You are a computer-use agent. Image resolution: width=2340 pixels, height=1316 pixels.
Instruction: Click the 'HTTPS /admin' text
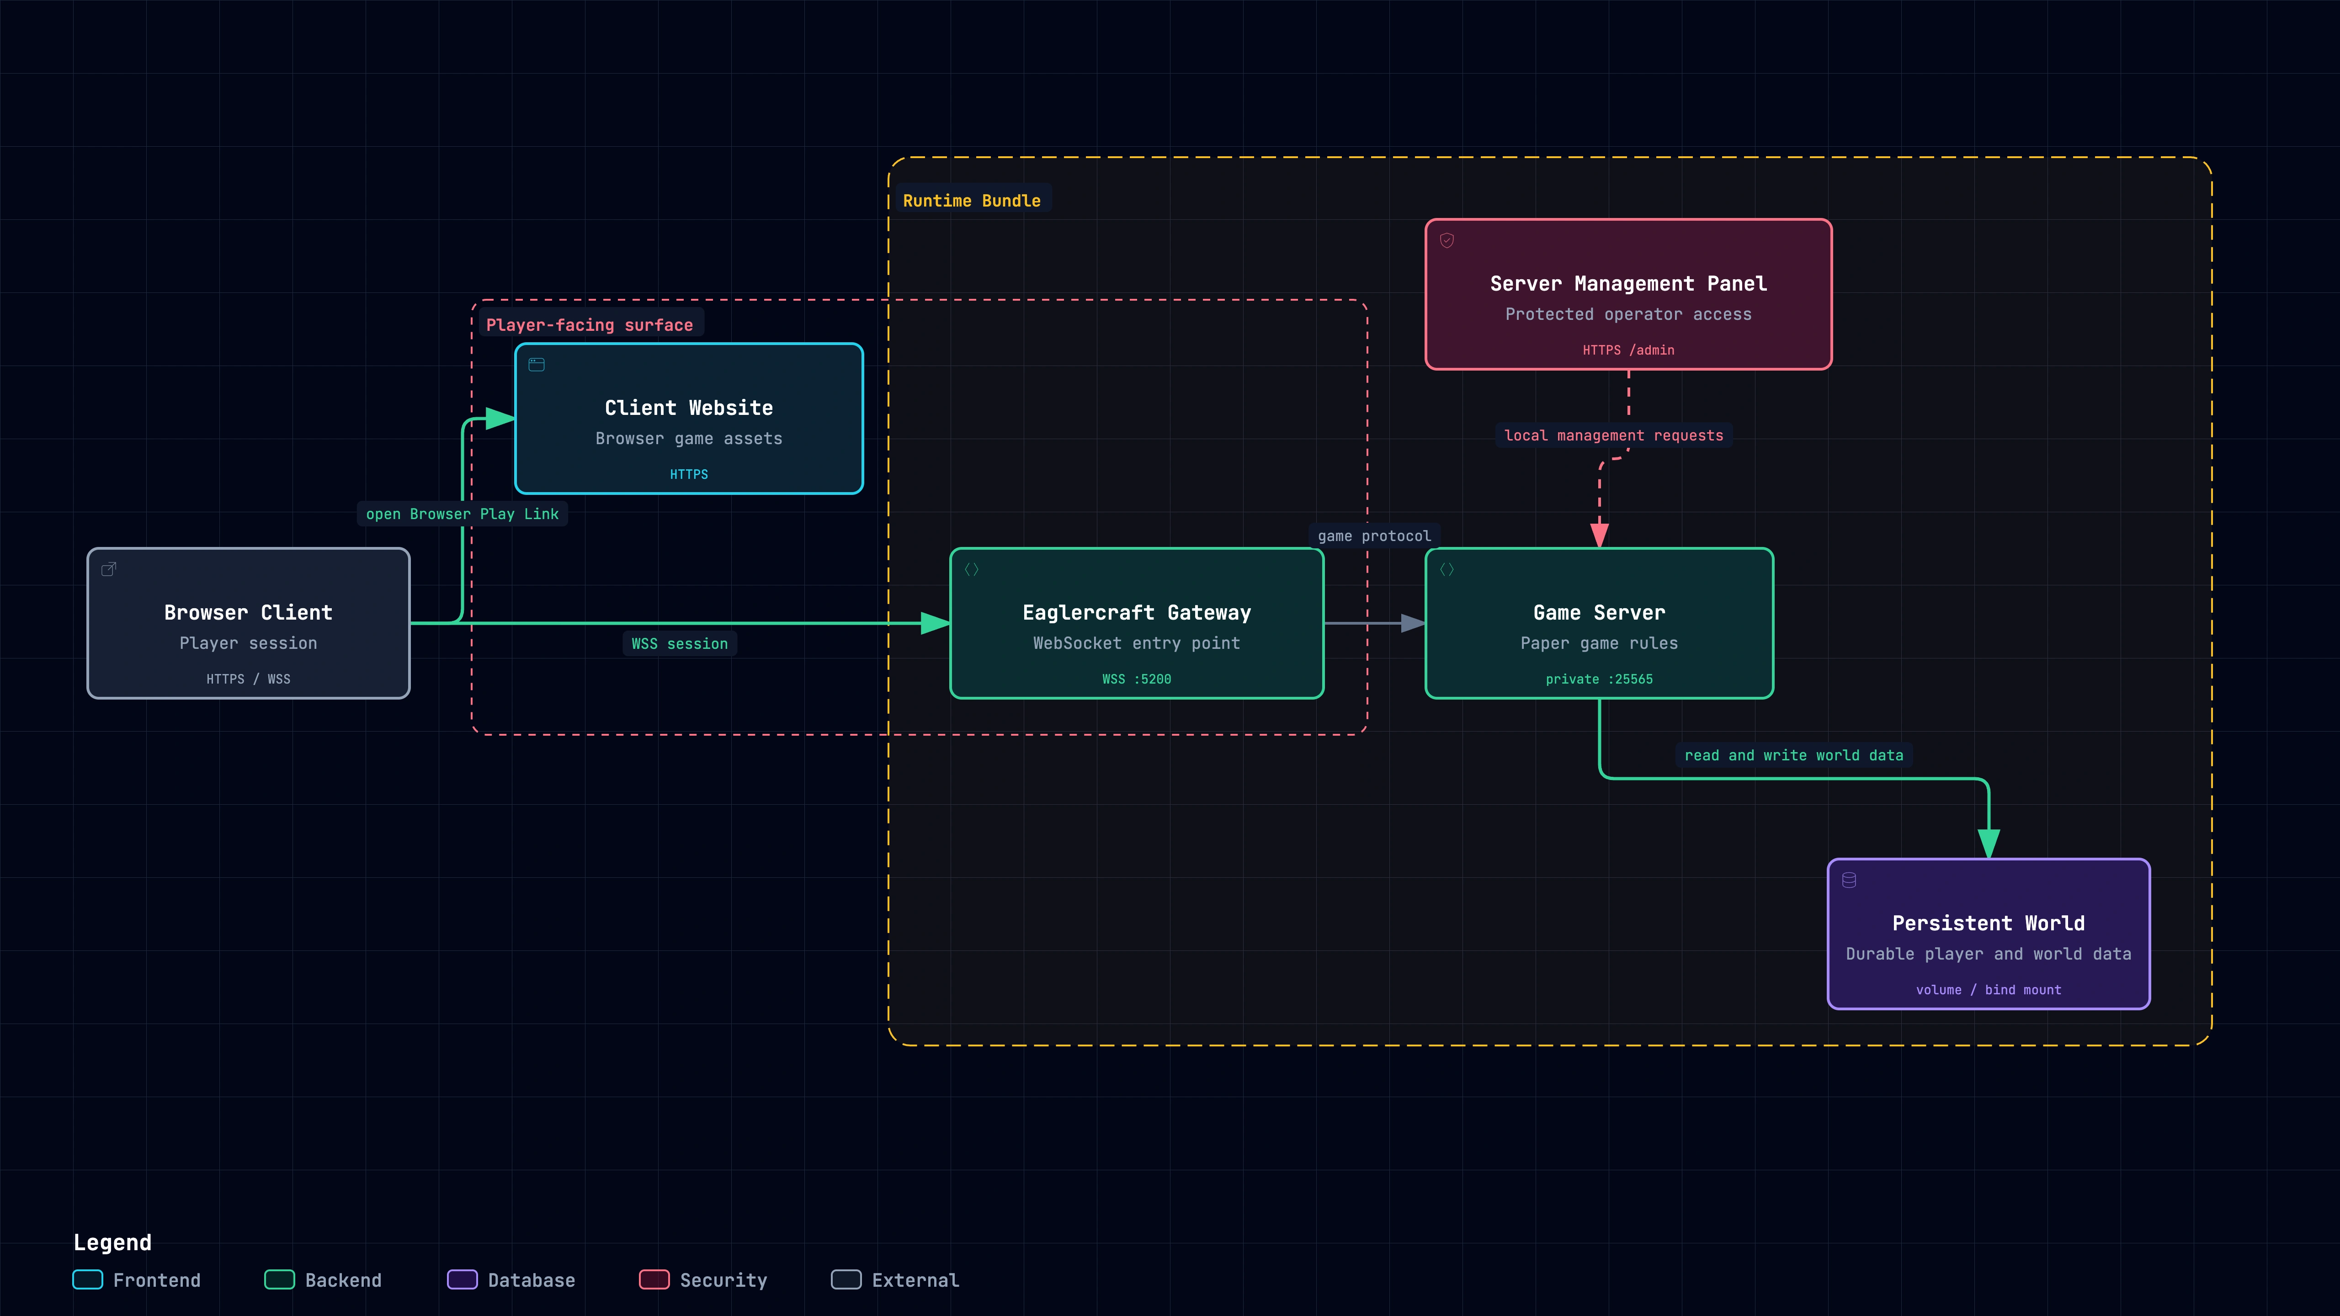pyautogui.click(x=1628, y=350)
